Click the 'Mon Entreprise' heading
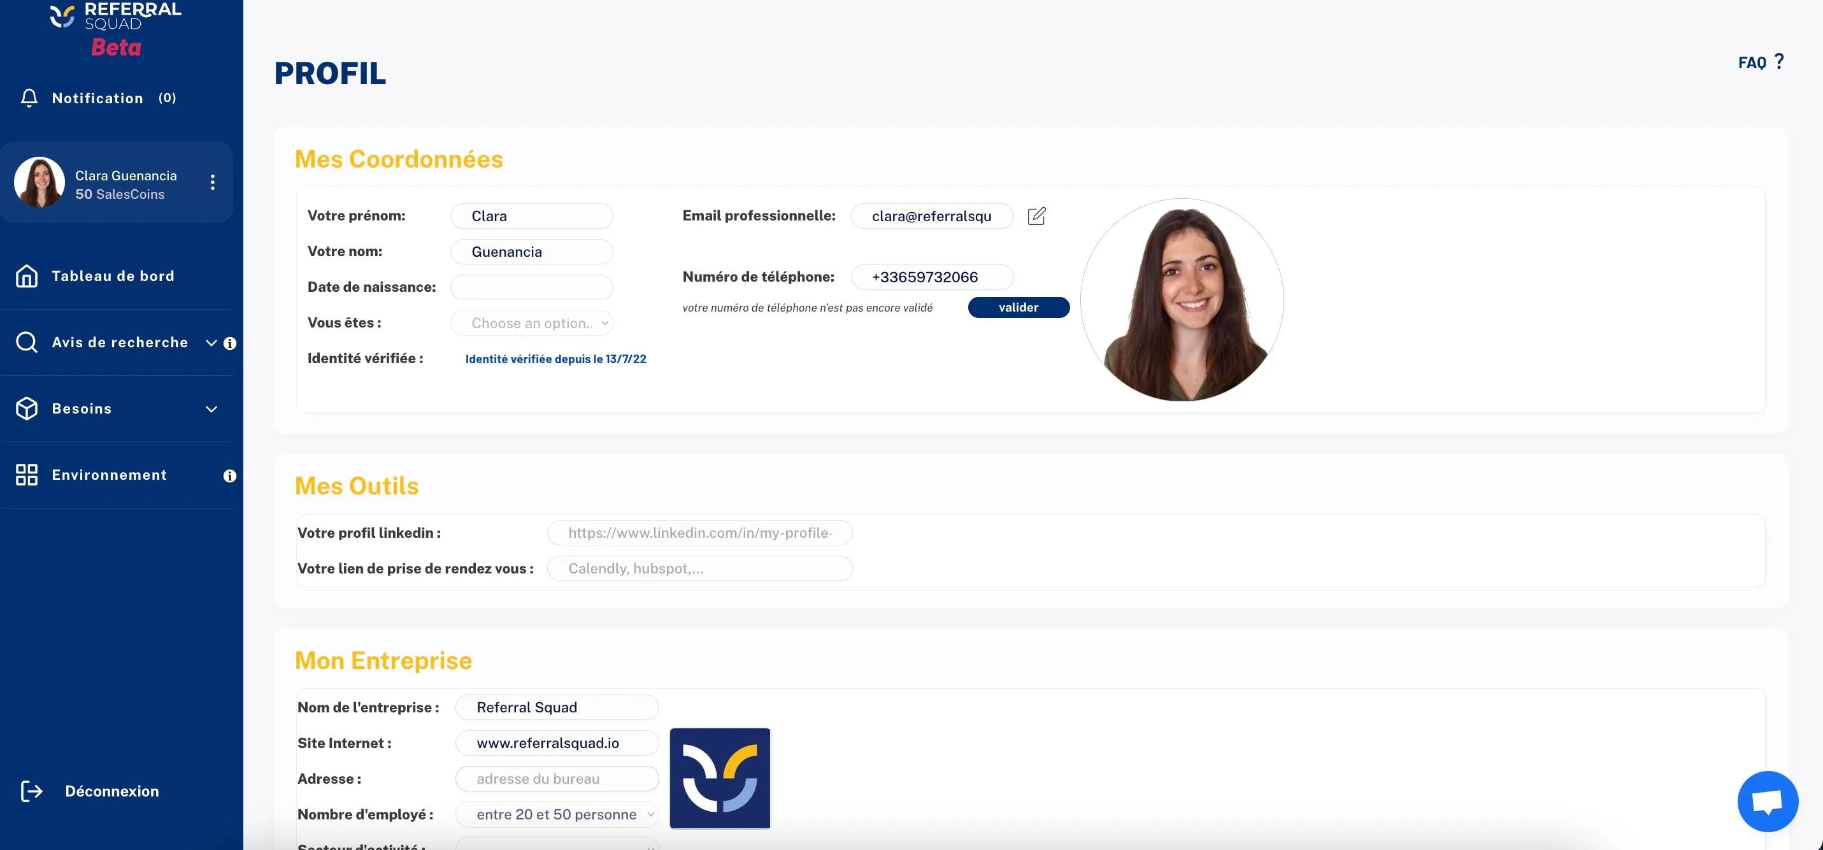This screenshot has height=850, width=1823. click(383, 660)
